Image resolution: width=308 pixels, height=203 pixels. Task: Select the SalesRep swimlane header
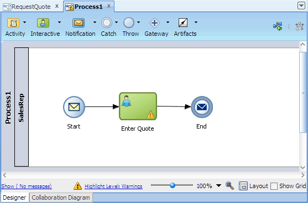pos(22,107)
